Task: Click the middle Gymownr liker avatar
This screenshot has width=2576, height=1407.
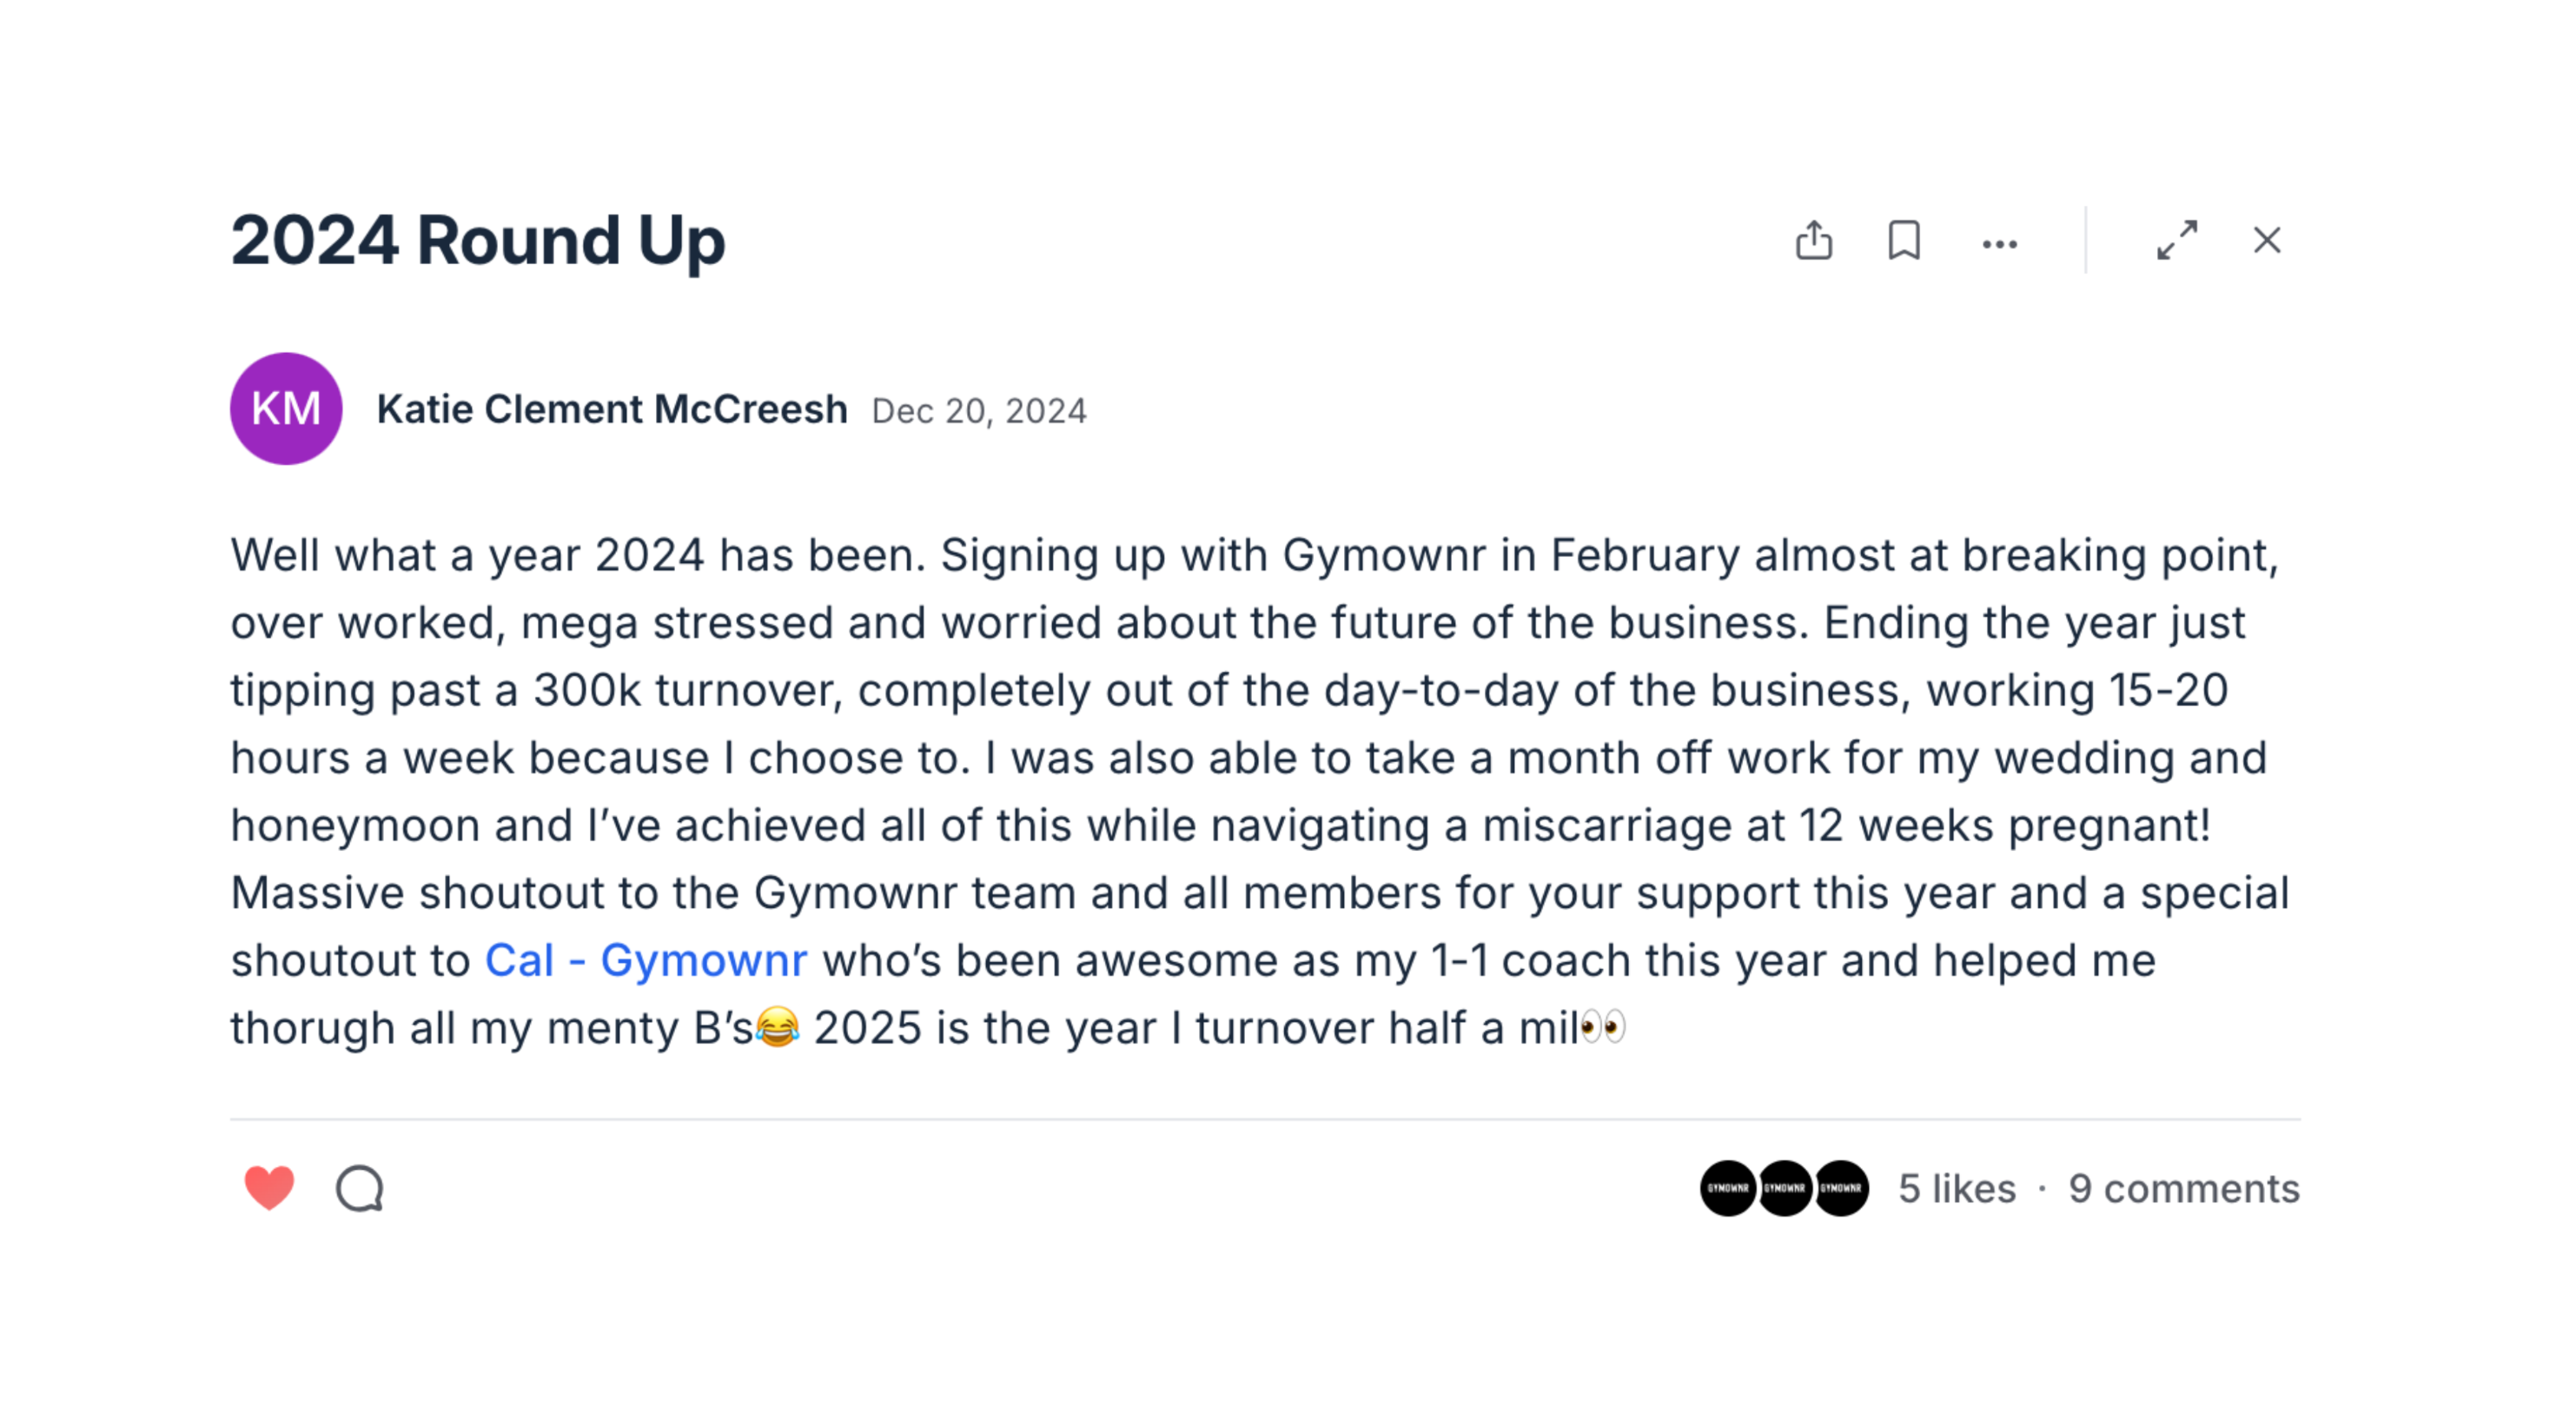Action: coord(1785,1188)
